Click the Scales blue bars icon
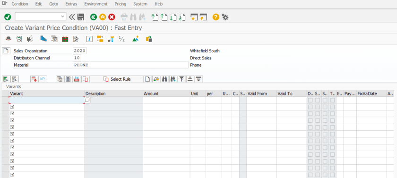Image resolution: width=397 pixels, height=178 pixels. 43,39
